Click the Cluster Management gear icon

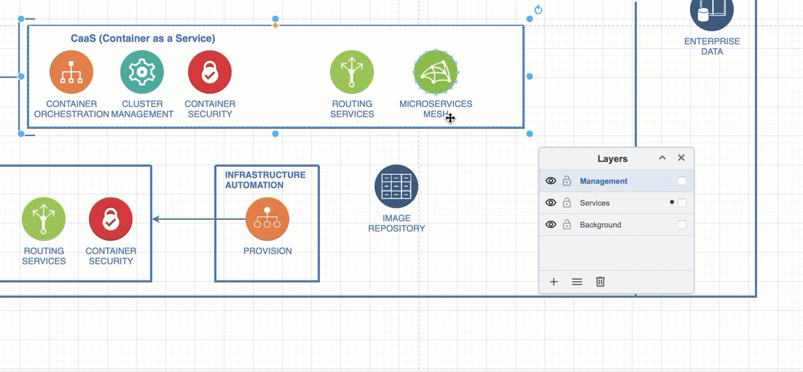[142, 72]
